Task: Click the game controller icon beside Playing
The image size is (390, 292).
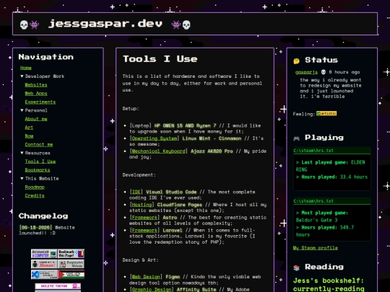Action: point(297,138)
